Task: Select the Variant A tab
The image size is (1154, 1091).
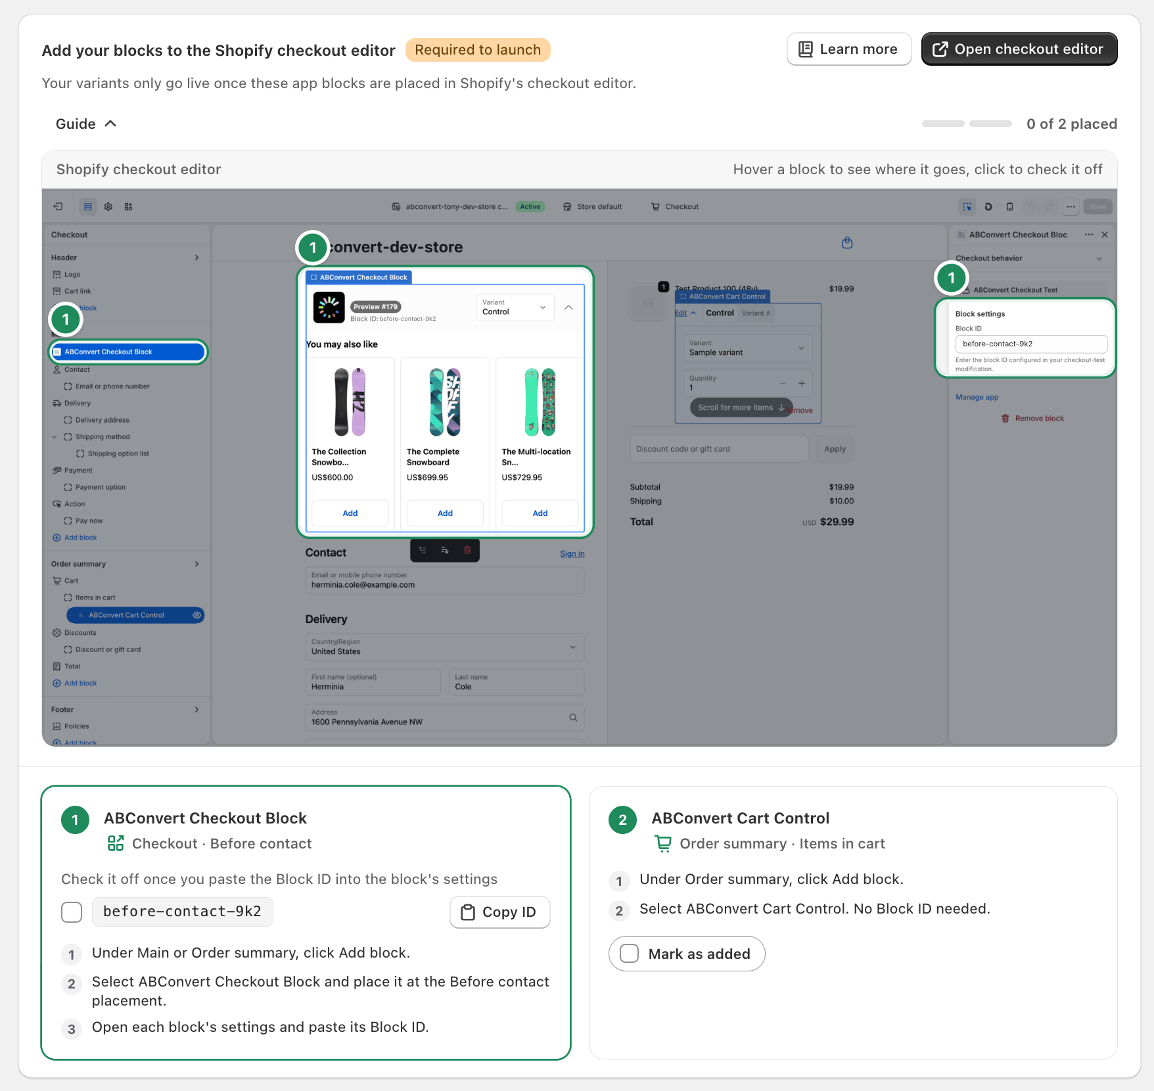Action: pos(756,313)
